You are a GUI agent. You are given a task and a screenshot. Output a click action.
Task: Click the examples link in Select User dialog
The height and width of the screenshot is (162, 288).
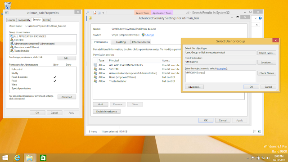click(x=222, y=68)
